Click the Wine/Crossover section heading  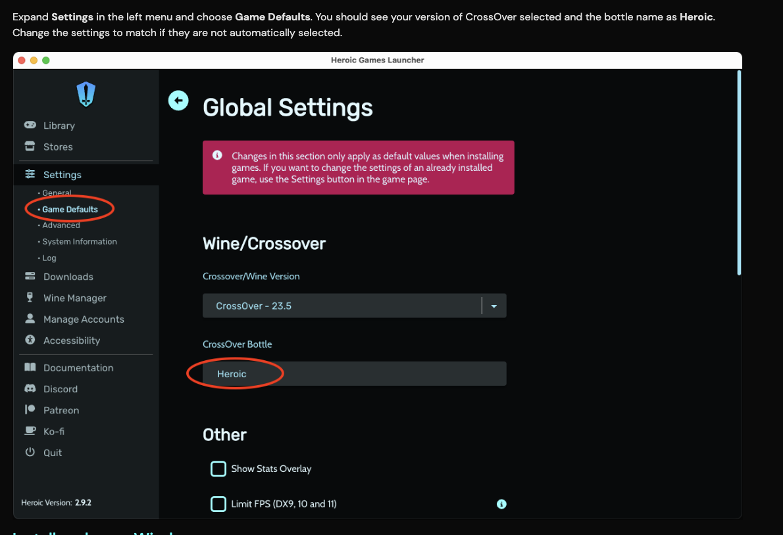pos(264,244)
